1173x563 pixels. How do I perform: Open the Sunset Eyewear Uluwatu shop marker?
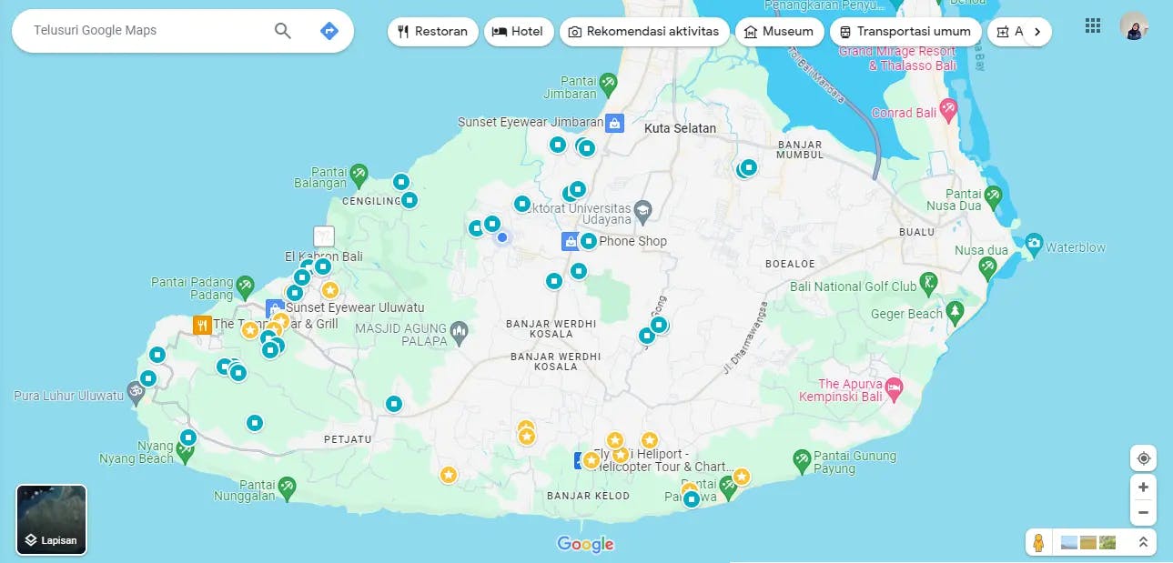274,308
